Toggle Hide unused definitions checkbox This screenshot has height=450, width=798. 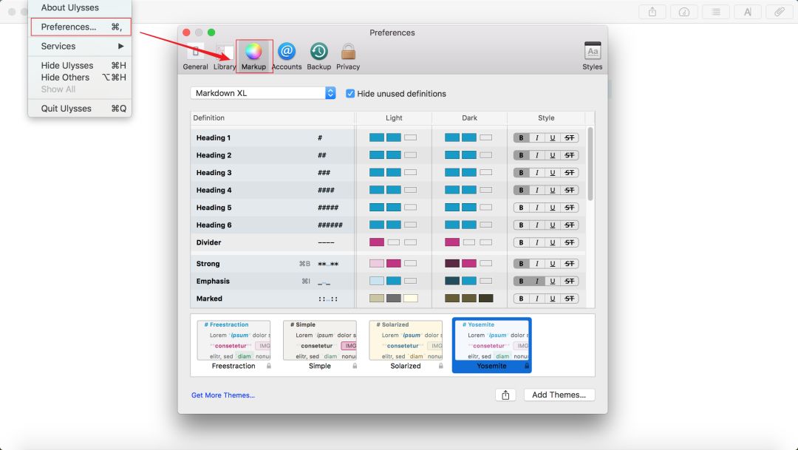point(350,94)
